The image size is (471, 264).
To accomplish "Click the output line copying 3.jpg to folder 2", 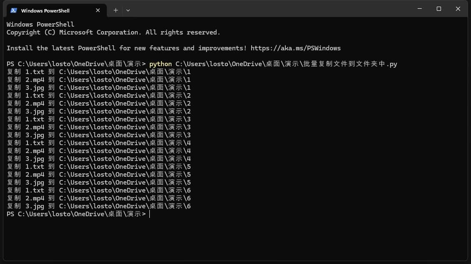I will (x=99, y=111).
